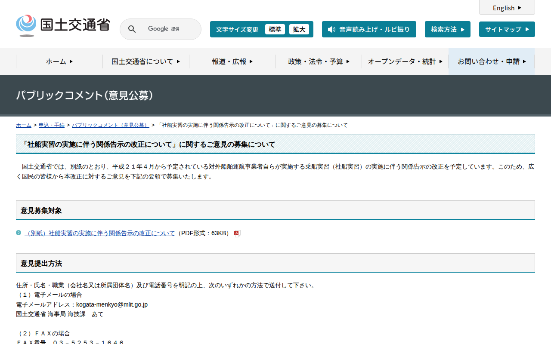Open the お問い合わせ・申請 menu item
551x344 pixels.
tap(492, 61)
